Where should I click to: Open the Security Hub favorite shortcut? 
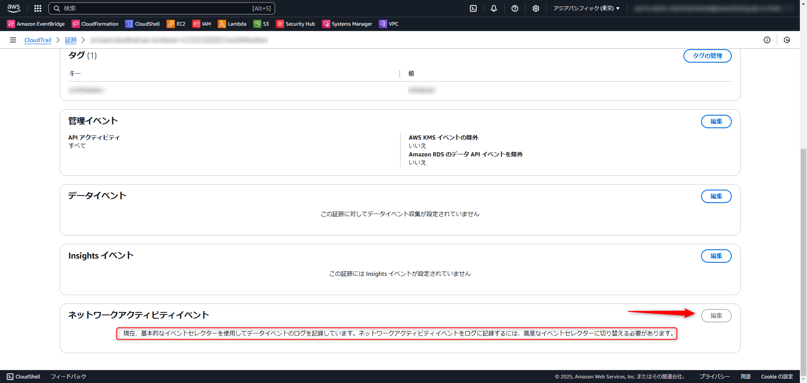tap(295, 24)
